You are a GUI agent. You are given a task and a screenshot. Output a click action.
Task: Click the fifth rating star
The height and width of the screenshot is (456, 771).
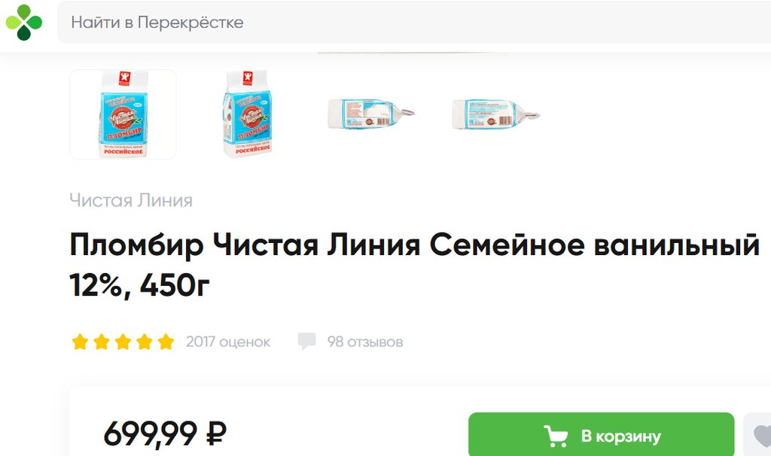coord(166,342)
